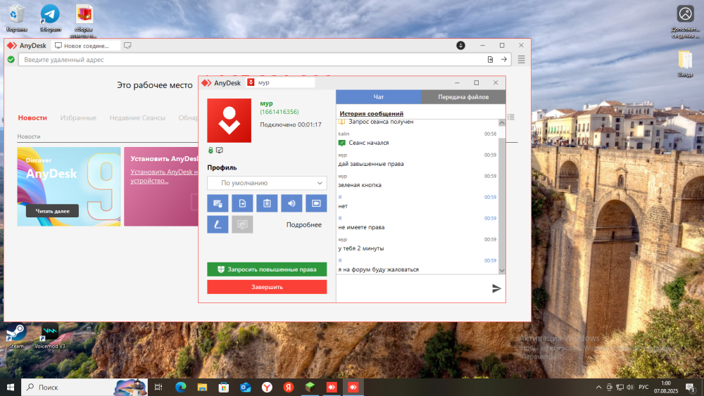Click Читать далее button on Discover card
The height and width of the screenshot is (396, 704).
coord(52,211)
